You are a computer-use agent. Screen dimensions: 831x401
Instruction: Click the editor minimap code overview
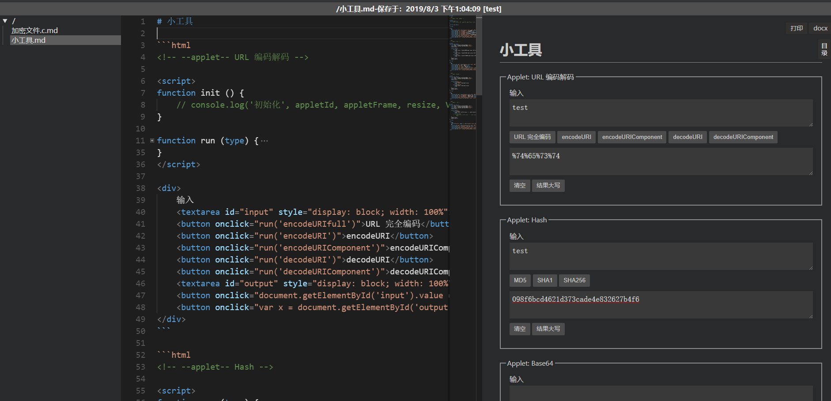[463, 73]
